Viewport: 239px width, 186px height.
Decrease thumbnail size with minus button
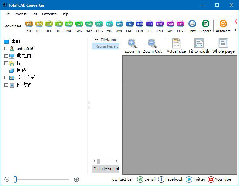tap(7, 179)
